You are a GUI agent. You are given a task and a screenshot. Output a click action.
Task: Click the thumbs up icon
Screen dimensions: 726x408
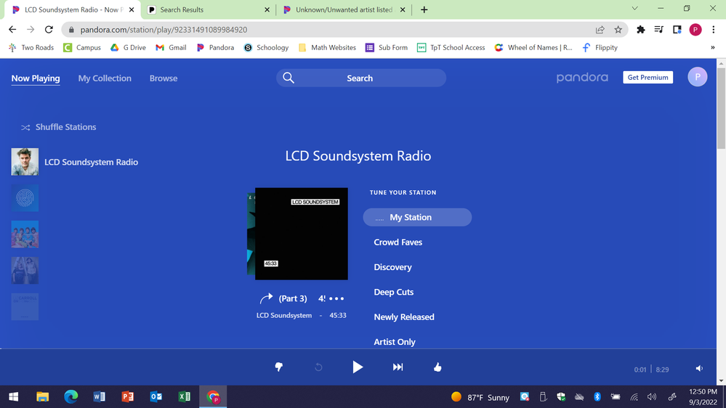tap(437, 367)
